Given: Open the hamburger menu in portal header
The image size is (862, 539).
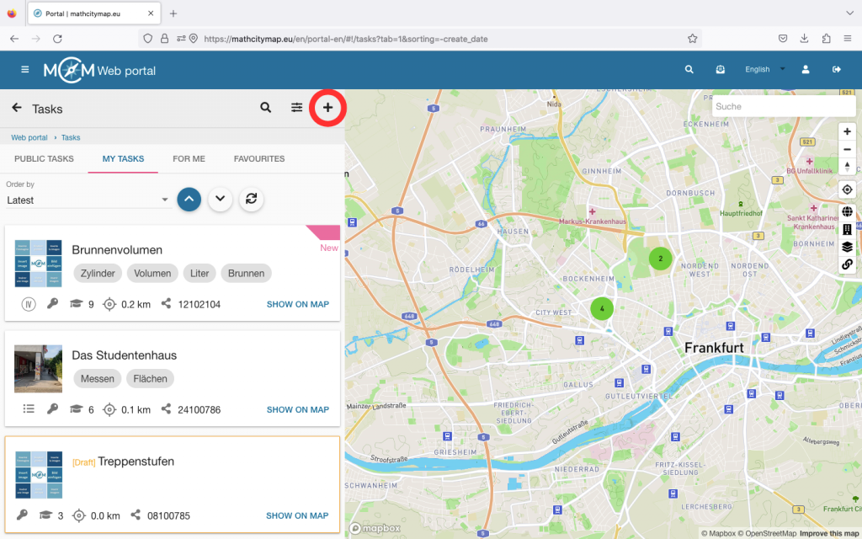Looking at the screenshot, I should coord(25,70).
